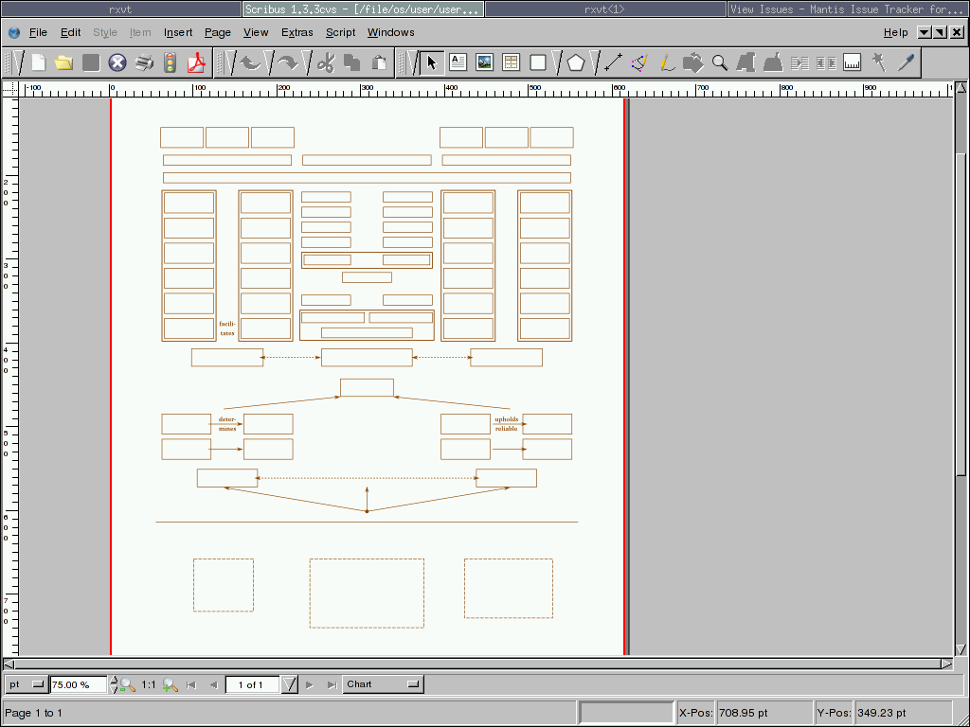
Task: Open the Extras menu
Action: coord(296,32)
